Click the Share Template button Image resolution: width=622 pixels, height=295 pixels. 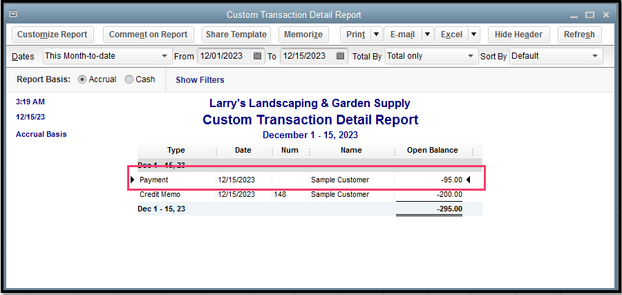[236, 35]
